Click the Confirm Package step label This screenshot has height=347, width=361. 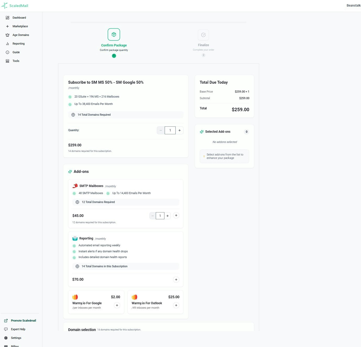tap(114, 45)
